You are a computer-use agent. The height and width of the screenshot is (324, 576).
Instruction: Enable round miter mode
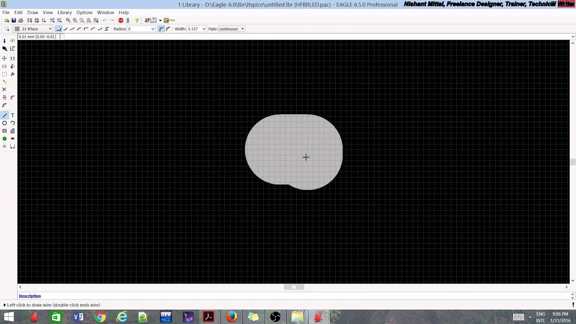(x=161, y=29)
